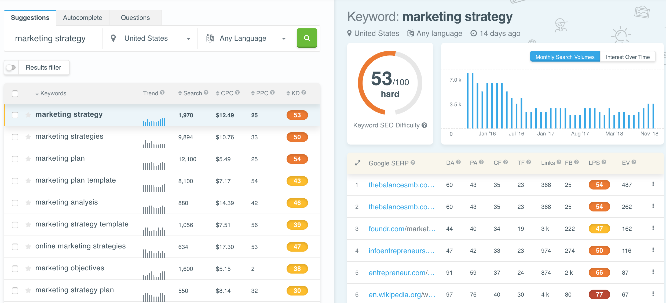
Task: Star the marketing strategy keyword
Action: click(28, 115)
